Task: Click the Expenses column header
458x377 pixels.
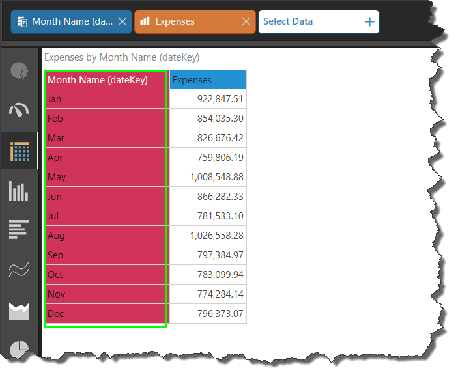Action: click(x=207, y=80)
